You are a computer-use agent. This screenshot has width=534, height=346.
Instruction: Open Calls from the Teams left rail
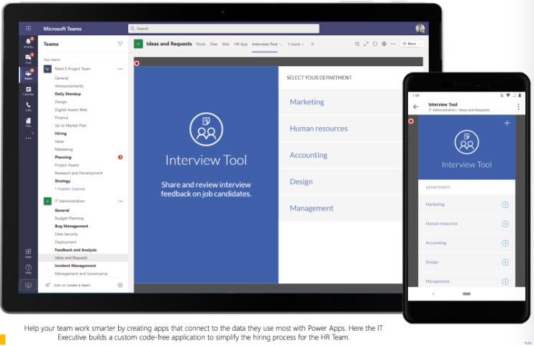pos(28,107)
